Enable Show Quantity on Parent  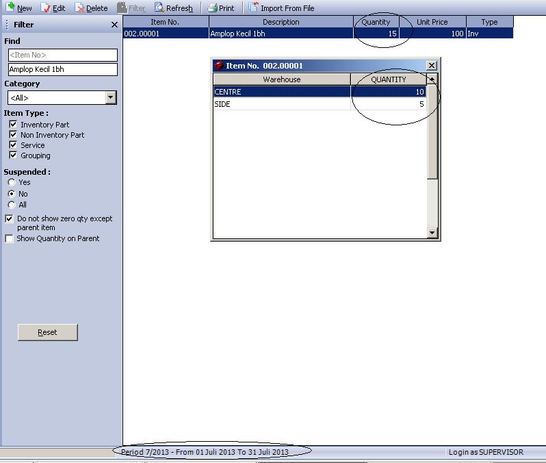point(9,239)
